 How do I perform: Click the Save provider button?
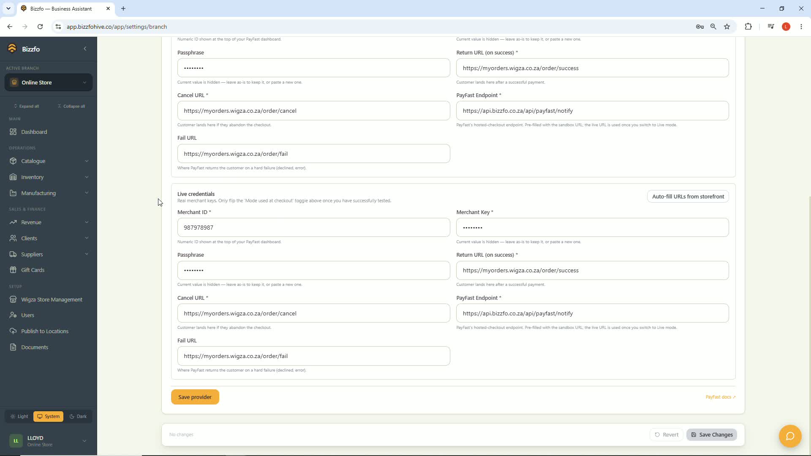195,397
